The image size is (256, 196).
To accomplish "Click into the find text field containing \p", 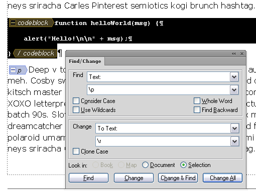I will pos(159,90).
